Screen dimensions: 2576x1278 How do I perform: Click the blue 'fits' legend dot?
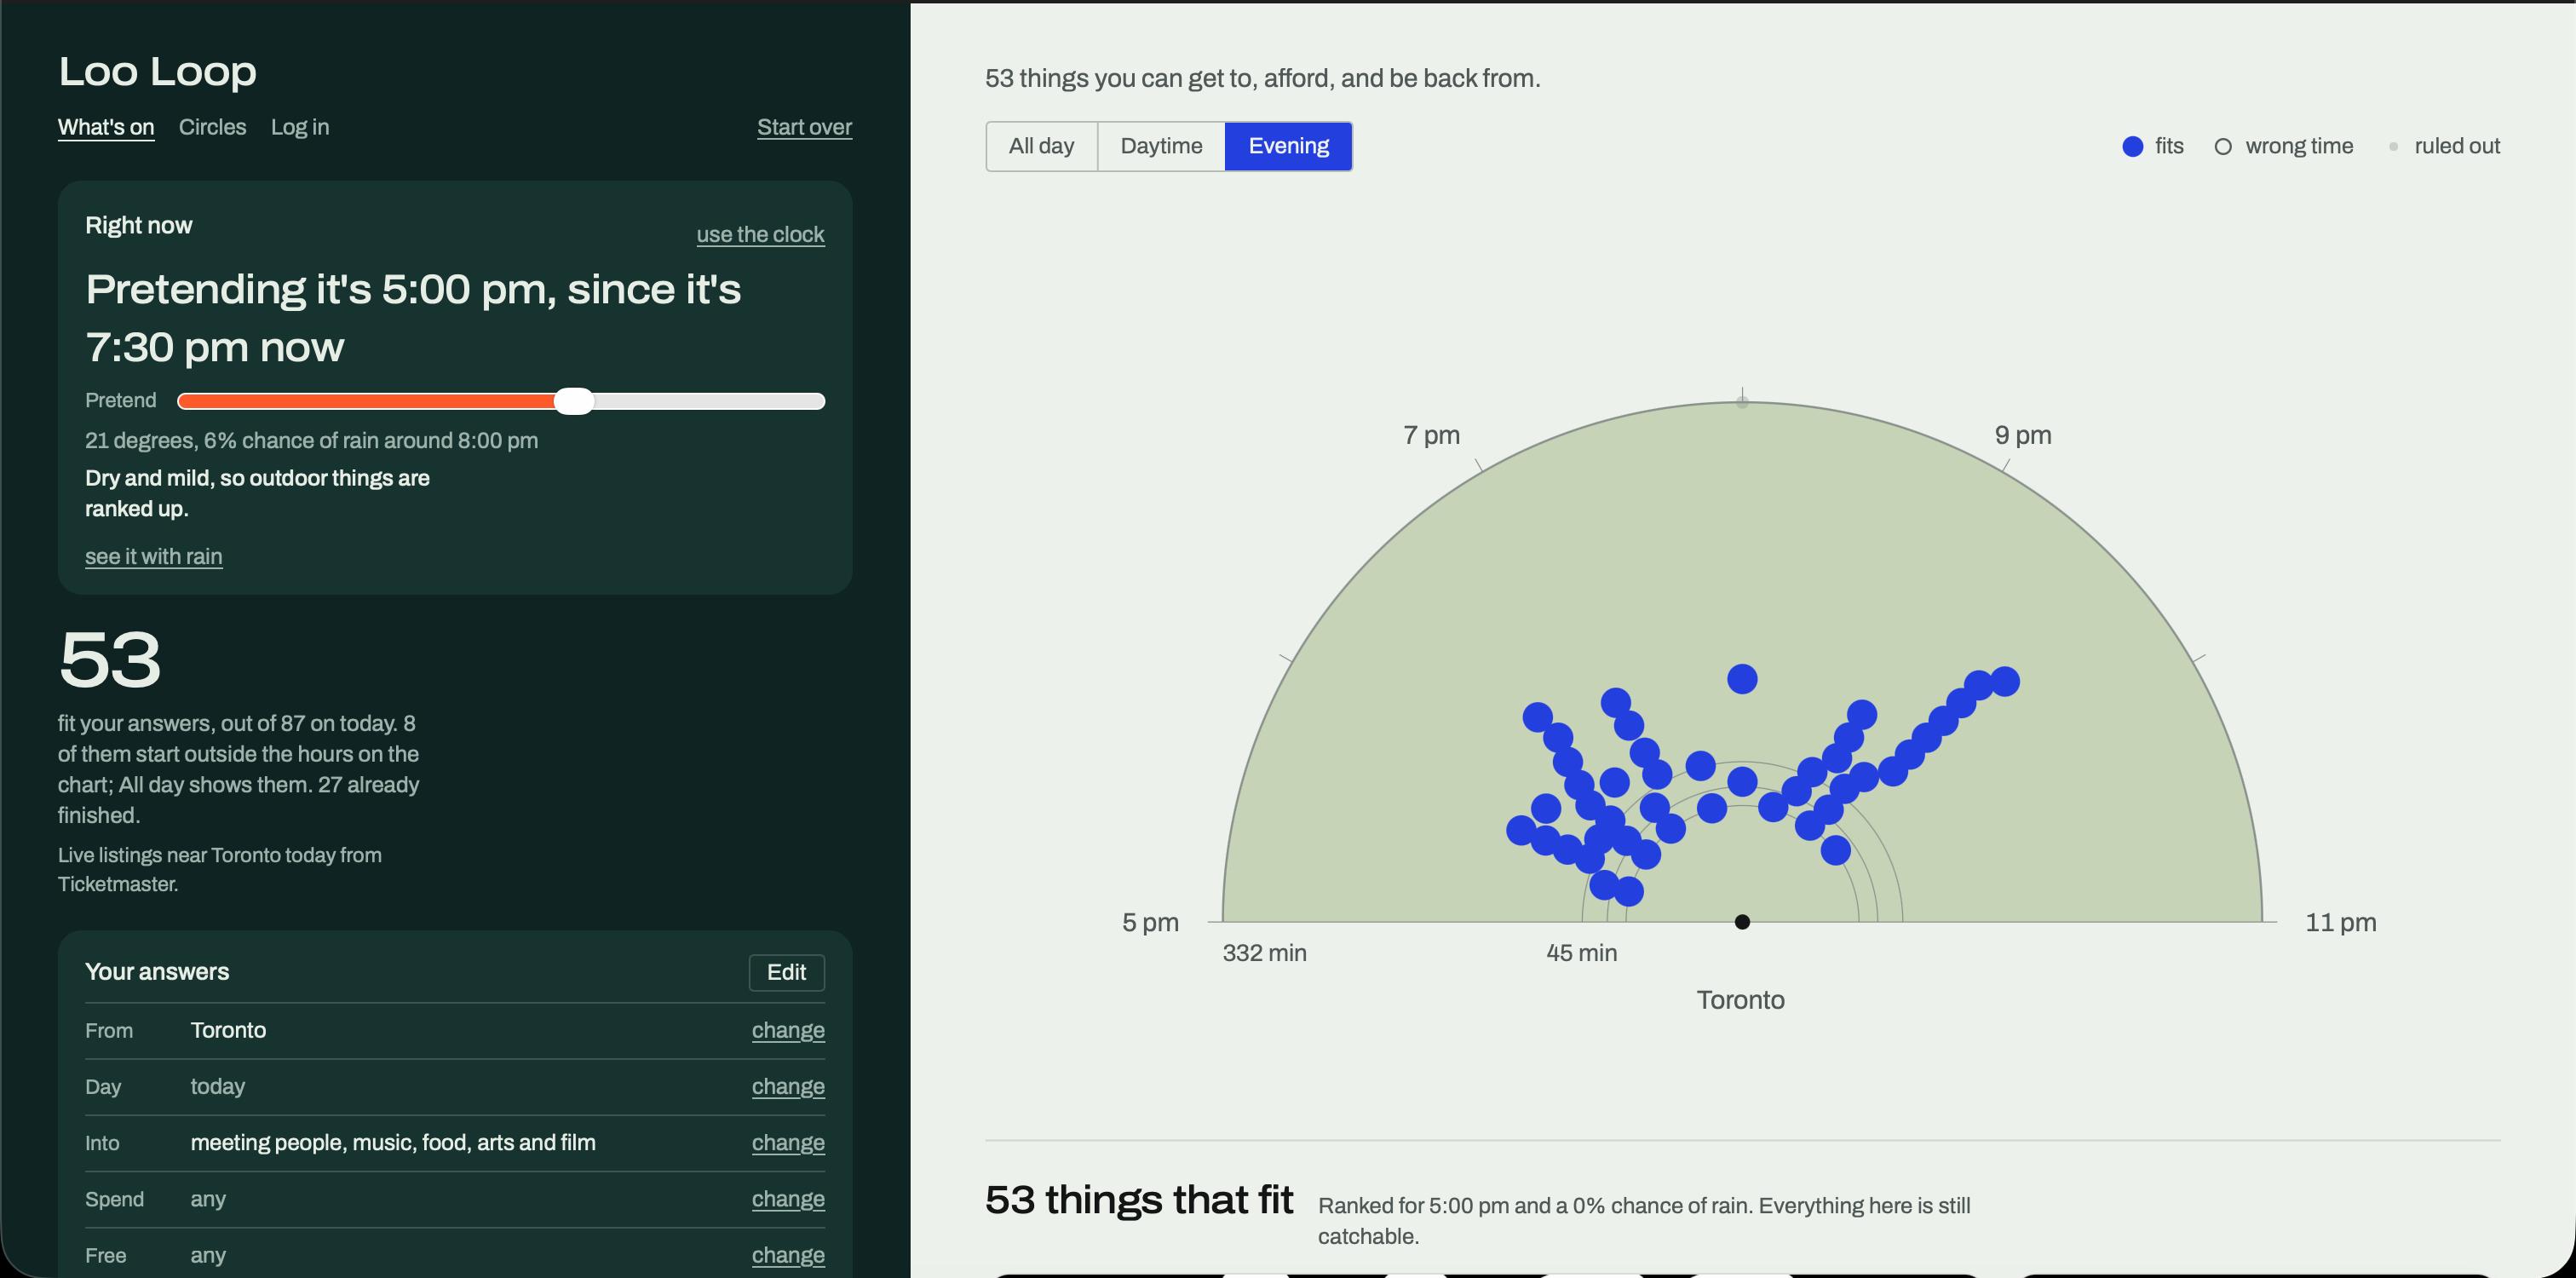coord(2133,147)
